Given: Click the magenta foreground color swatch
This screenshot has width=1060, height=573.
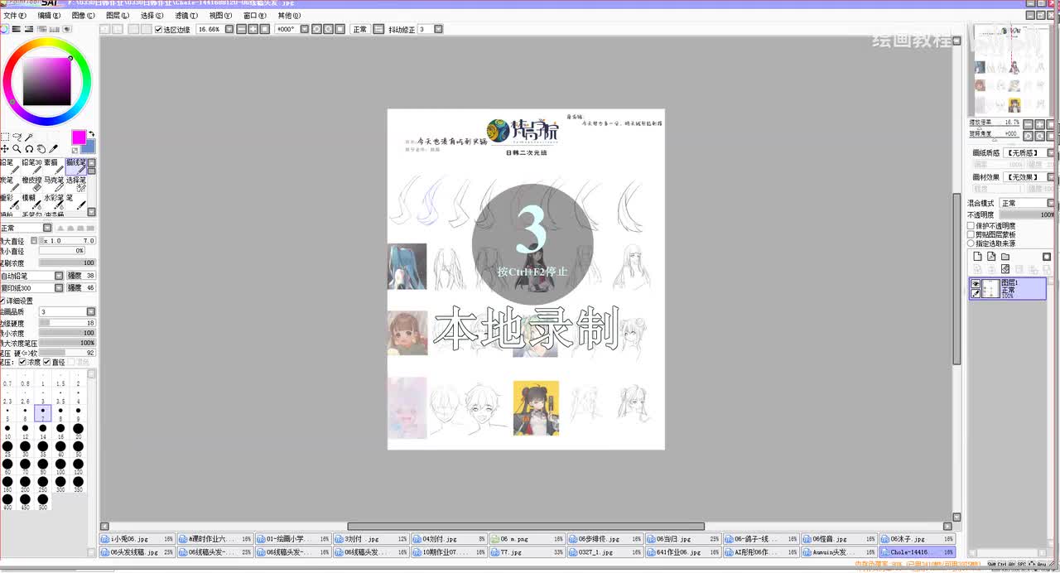Looking at the screenshot, I should pyautogui.click(x=79, y=137).
